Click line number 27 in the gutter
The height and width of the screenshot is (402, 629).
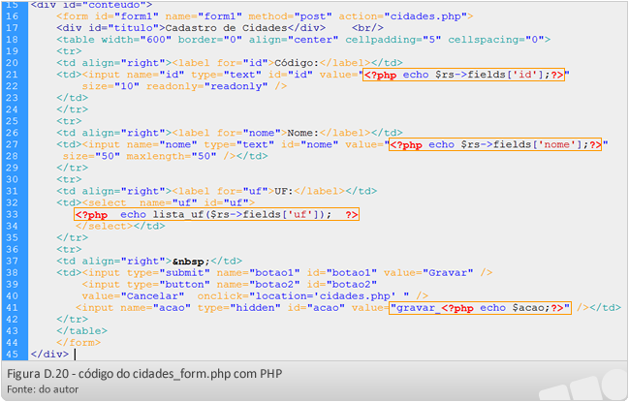click(x=12, y=144)
